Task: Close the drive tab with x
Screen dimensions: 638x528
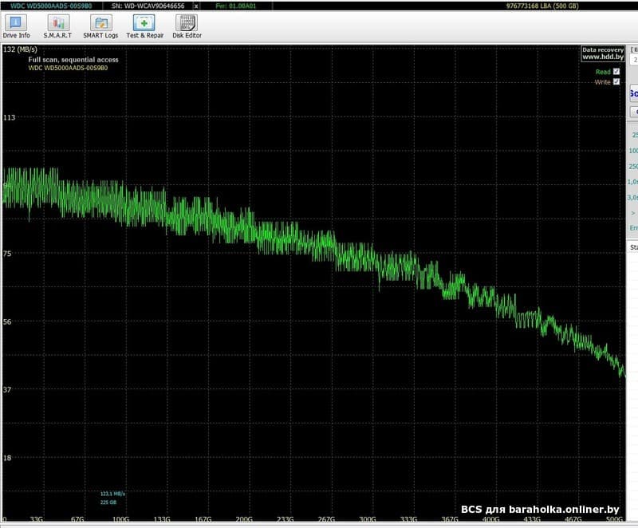Action: click(196, 6)
